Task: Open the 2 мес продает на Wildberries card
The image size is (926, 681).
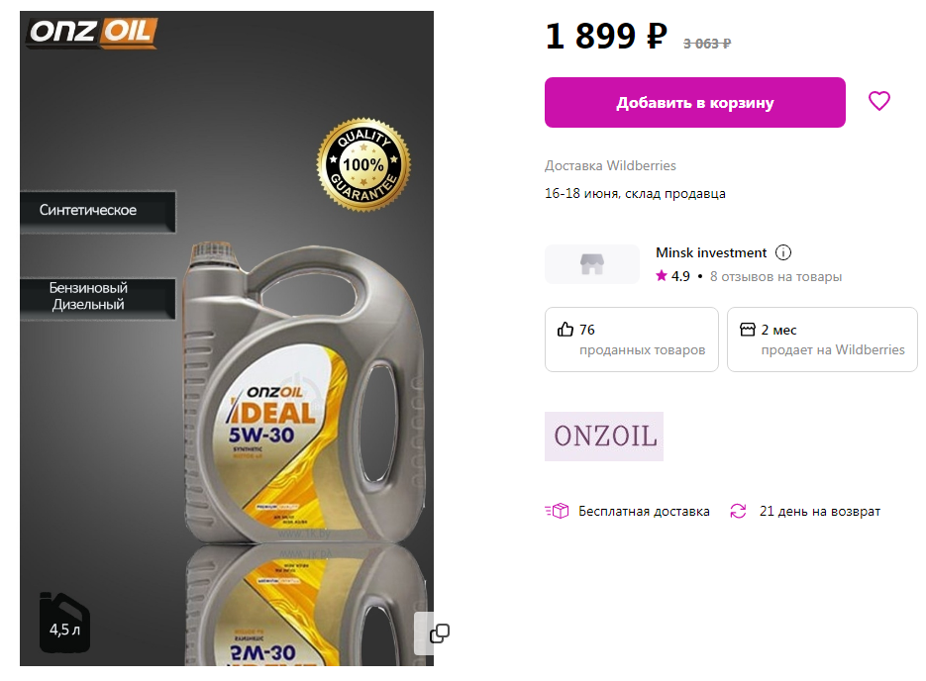Action: (822, 340)
